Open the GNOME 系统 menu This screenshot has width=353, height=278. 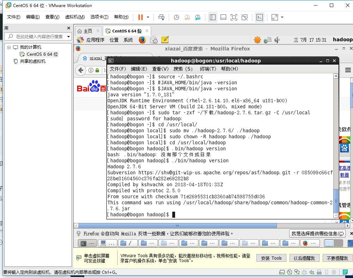(128, 40)
